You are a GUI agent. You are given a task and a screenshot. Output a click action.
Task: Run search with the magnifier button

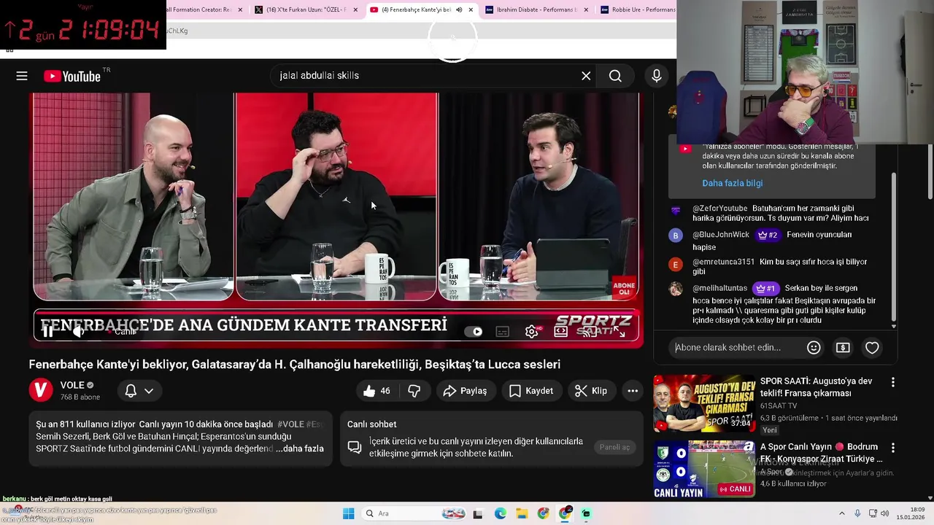coord(615,76)
